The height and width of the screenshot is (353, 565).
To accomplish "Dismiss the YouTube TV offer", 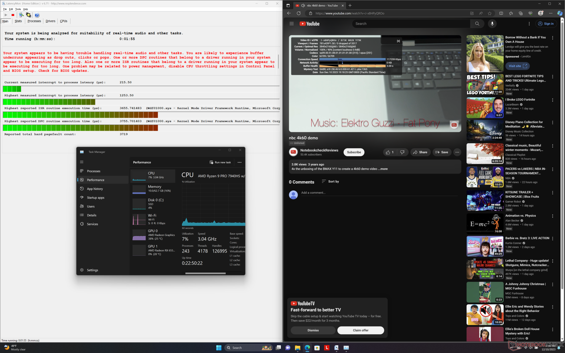I will 313,330.
